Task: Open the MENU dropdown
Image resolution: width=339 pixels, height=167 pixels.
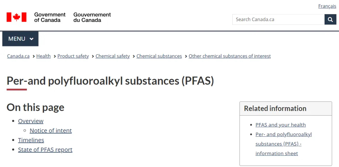Action: 20,39
